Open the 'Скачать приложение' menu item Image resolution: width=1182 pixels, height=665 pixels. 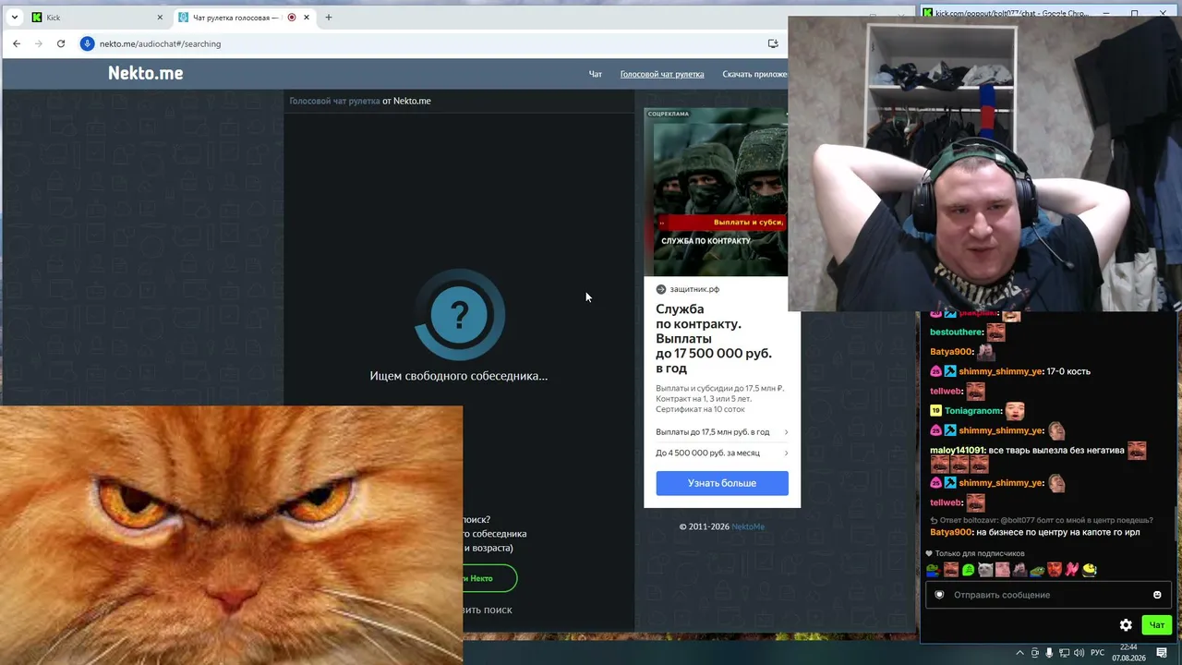[x=755, y=74]
